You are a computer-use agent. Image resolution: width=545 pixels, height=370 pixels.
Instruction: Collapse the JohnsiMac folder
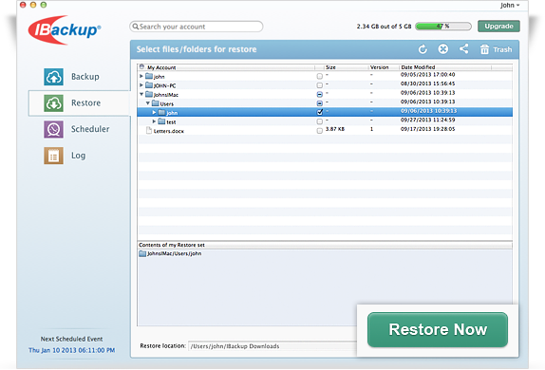(141, 94)
